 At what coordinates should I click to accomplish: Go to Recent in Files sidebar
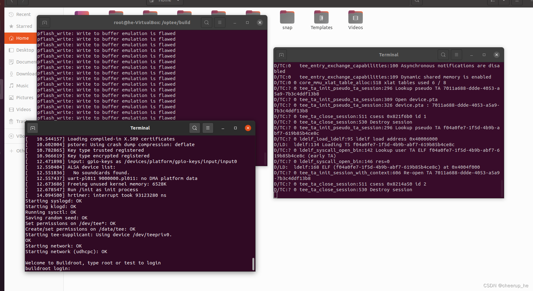20,14
